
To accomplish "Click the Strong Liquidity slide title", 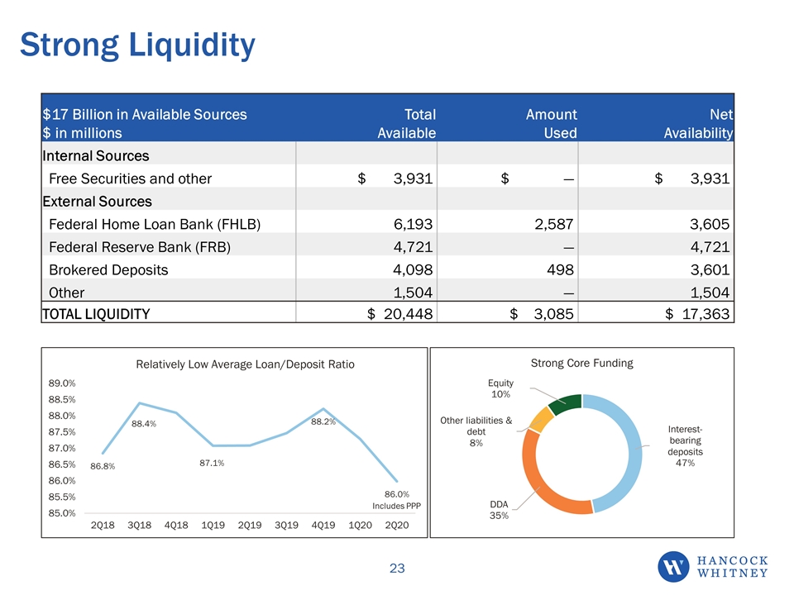I will coord(138,45).
